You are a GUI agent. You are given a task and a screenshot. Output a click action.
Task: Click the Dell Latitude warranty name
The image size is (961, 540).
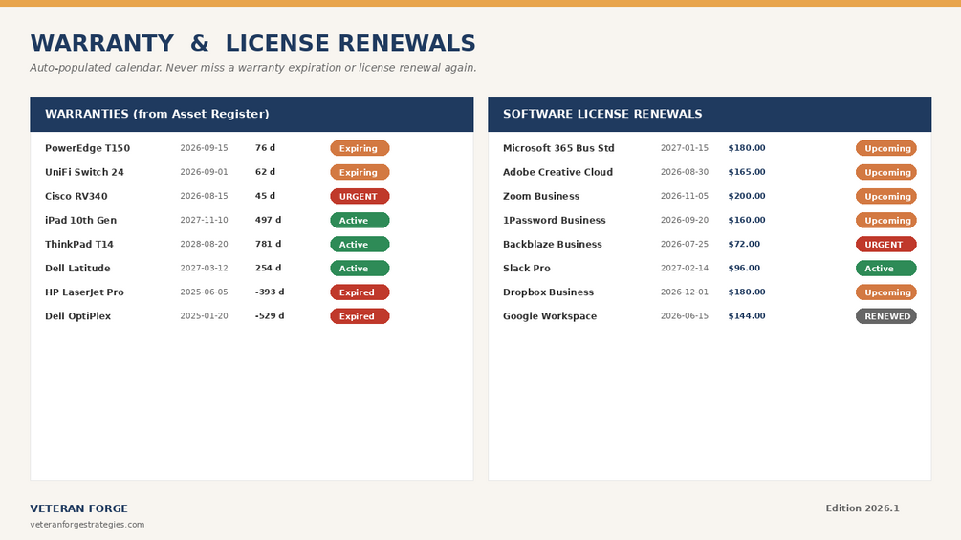pyautogui.click(x=77, y=268)
